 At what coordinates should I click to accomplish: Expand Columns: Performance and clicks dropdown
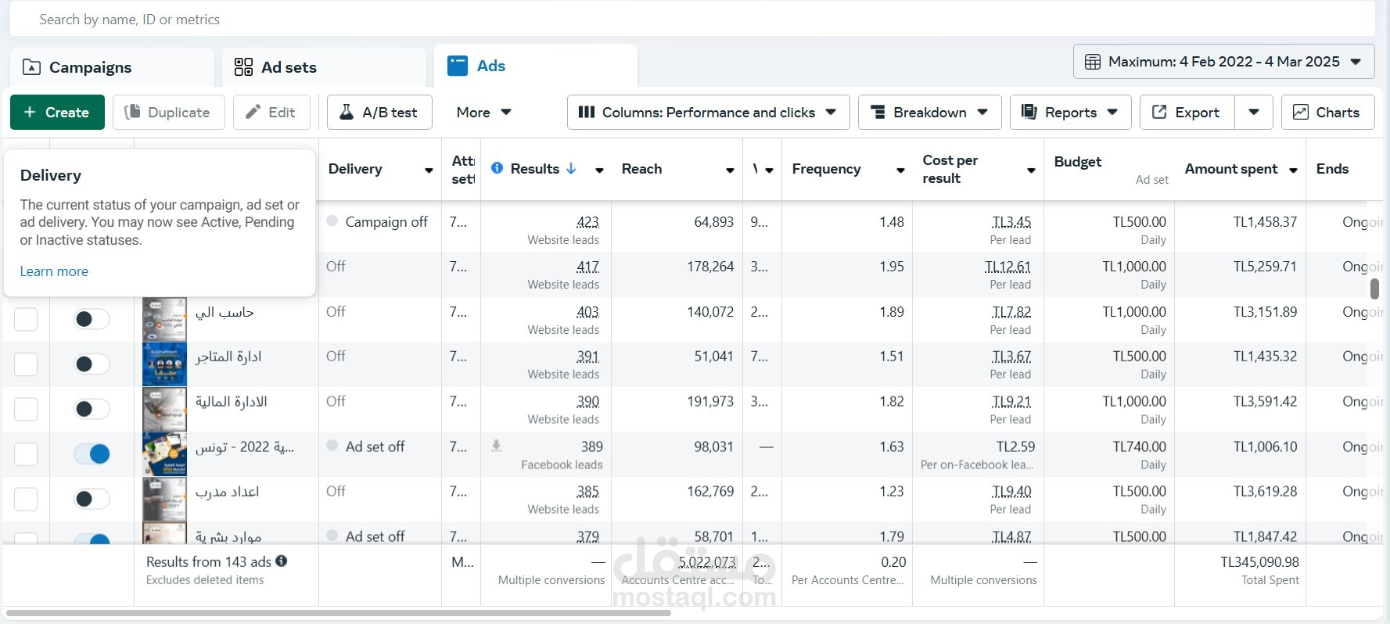(708, 113)
